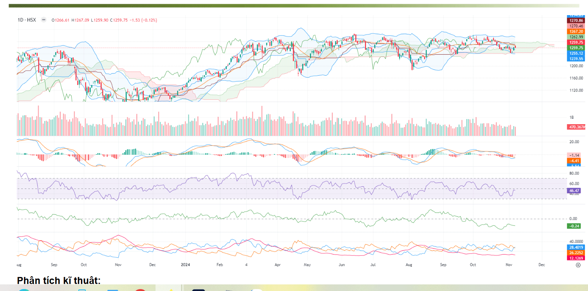Click the 1D · HSX symbol title
The height and width of the screenshot is (291, 588).
(27, 20)
